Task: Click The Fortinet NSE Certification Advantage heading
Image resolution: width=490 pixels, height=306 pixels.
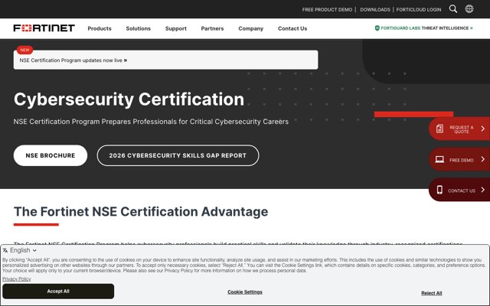Action: click(x=141, y=211)
